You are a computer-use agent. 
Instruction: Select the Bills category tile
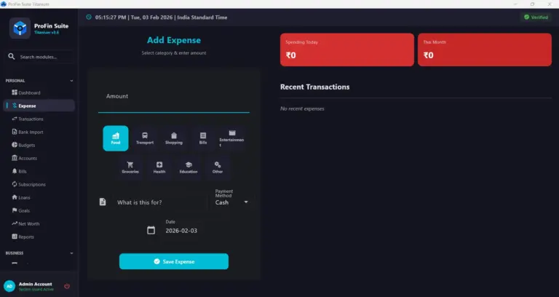point(203,138)
